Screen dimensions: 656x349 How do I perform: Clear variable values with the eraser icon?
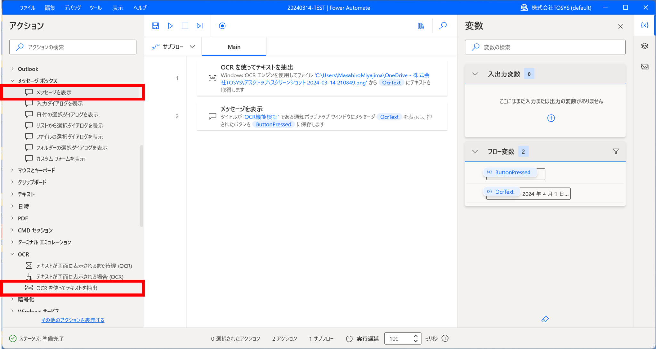[545, 319]
